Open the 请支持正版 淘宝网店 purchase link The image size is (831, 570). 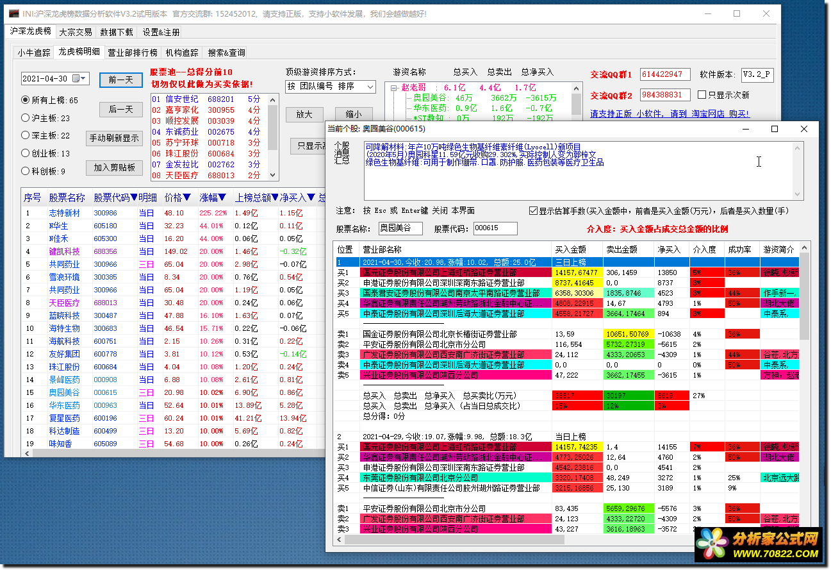670,114
